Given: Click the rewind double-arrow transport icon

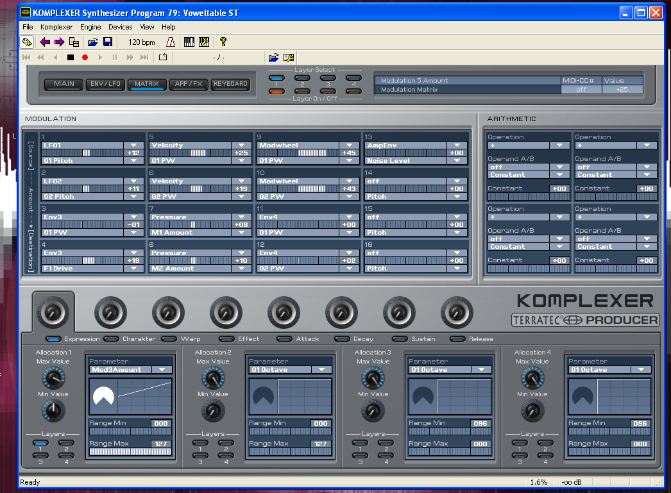Looking at the screenshot, I should click(x=40, y=57).
